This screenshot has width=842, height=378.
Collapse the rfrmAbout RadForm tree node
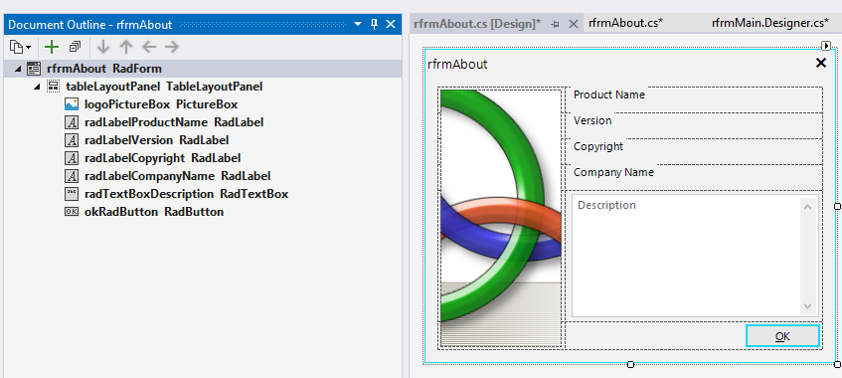coord(18,69)
